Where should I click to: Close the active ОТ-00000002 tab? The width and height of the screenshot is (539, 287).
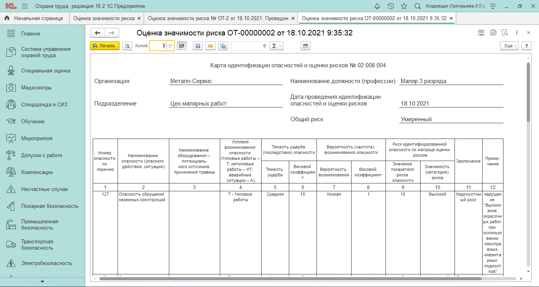tap(451, 18)
